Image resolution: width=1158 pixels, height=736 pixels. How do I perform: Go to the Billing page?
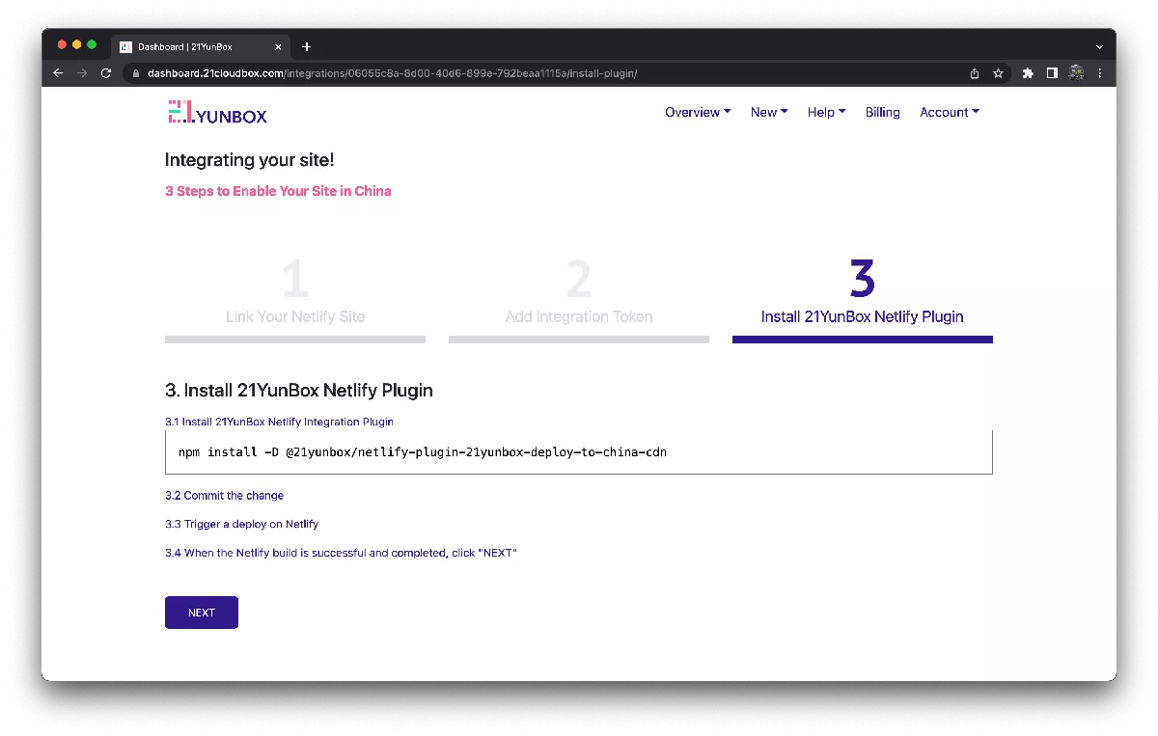pyautogui.click(x=882, y=113)
